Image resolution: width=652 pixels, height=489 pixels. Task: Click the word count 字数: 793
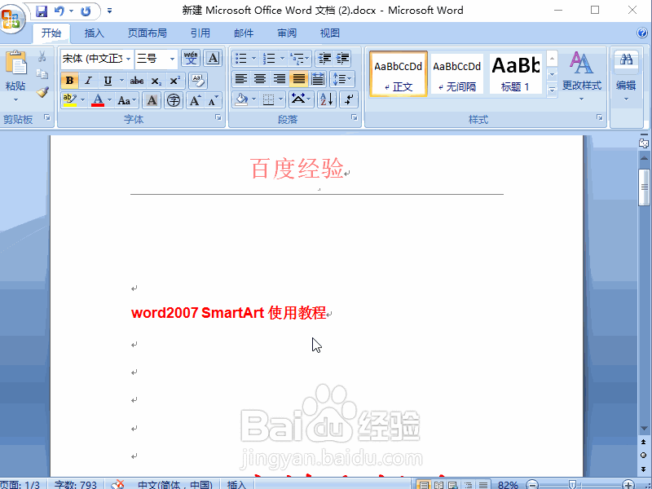coord(75,485)
